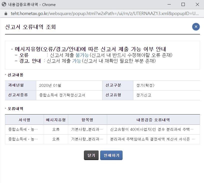Click the 기본사항_분리과 cell in the second row
This screenshot has height=183, width=204.
pos(87,139)
